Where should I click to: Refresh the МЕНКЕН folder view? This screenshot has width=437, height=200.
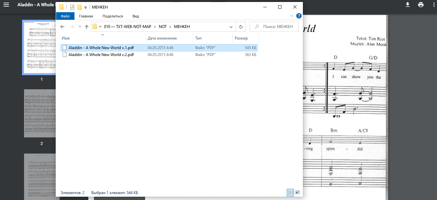pyautogui.click(x=241, y=27)
